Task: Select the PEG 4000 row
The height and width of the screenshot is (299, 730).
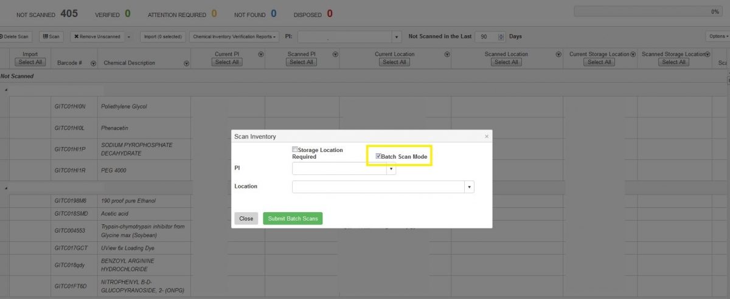Action: coord(365,171)
